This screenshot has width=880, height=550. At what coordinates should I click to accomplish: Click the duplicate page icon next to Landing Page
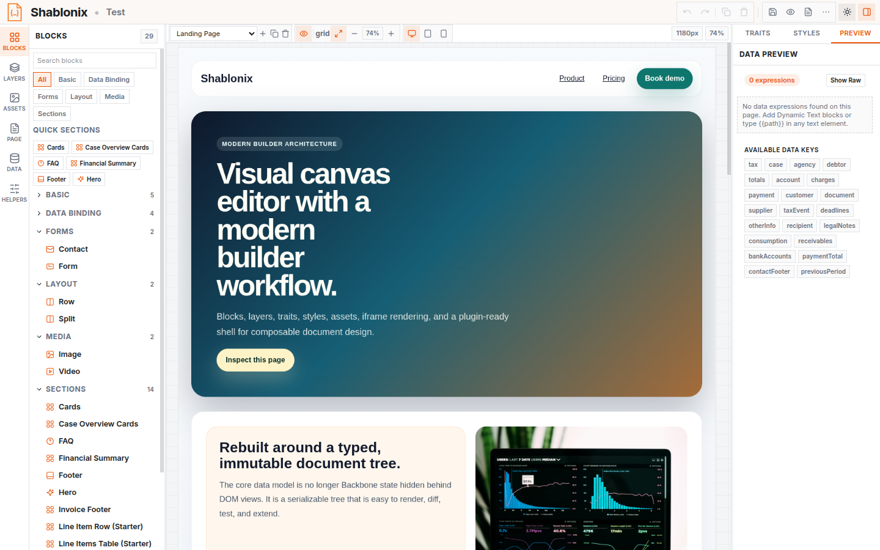click(x=274, y=34)
